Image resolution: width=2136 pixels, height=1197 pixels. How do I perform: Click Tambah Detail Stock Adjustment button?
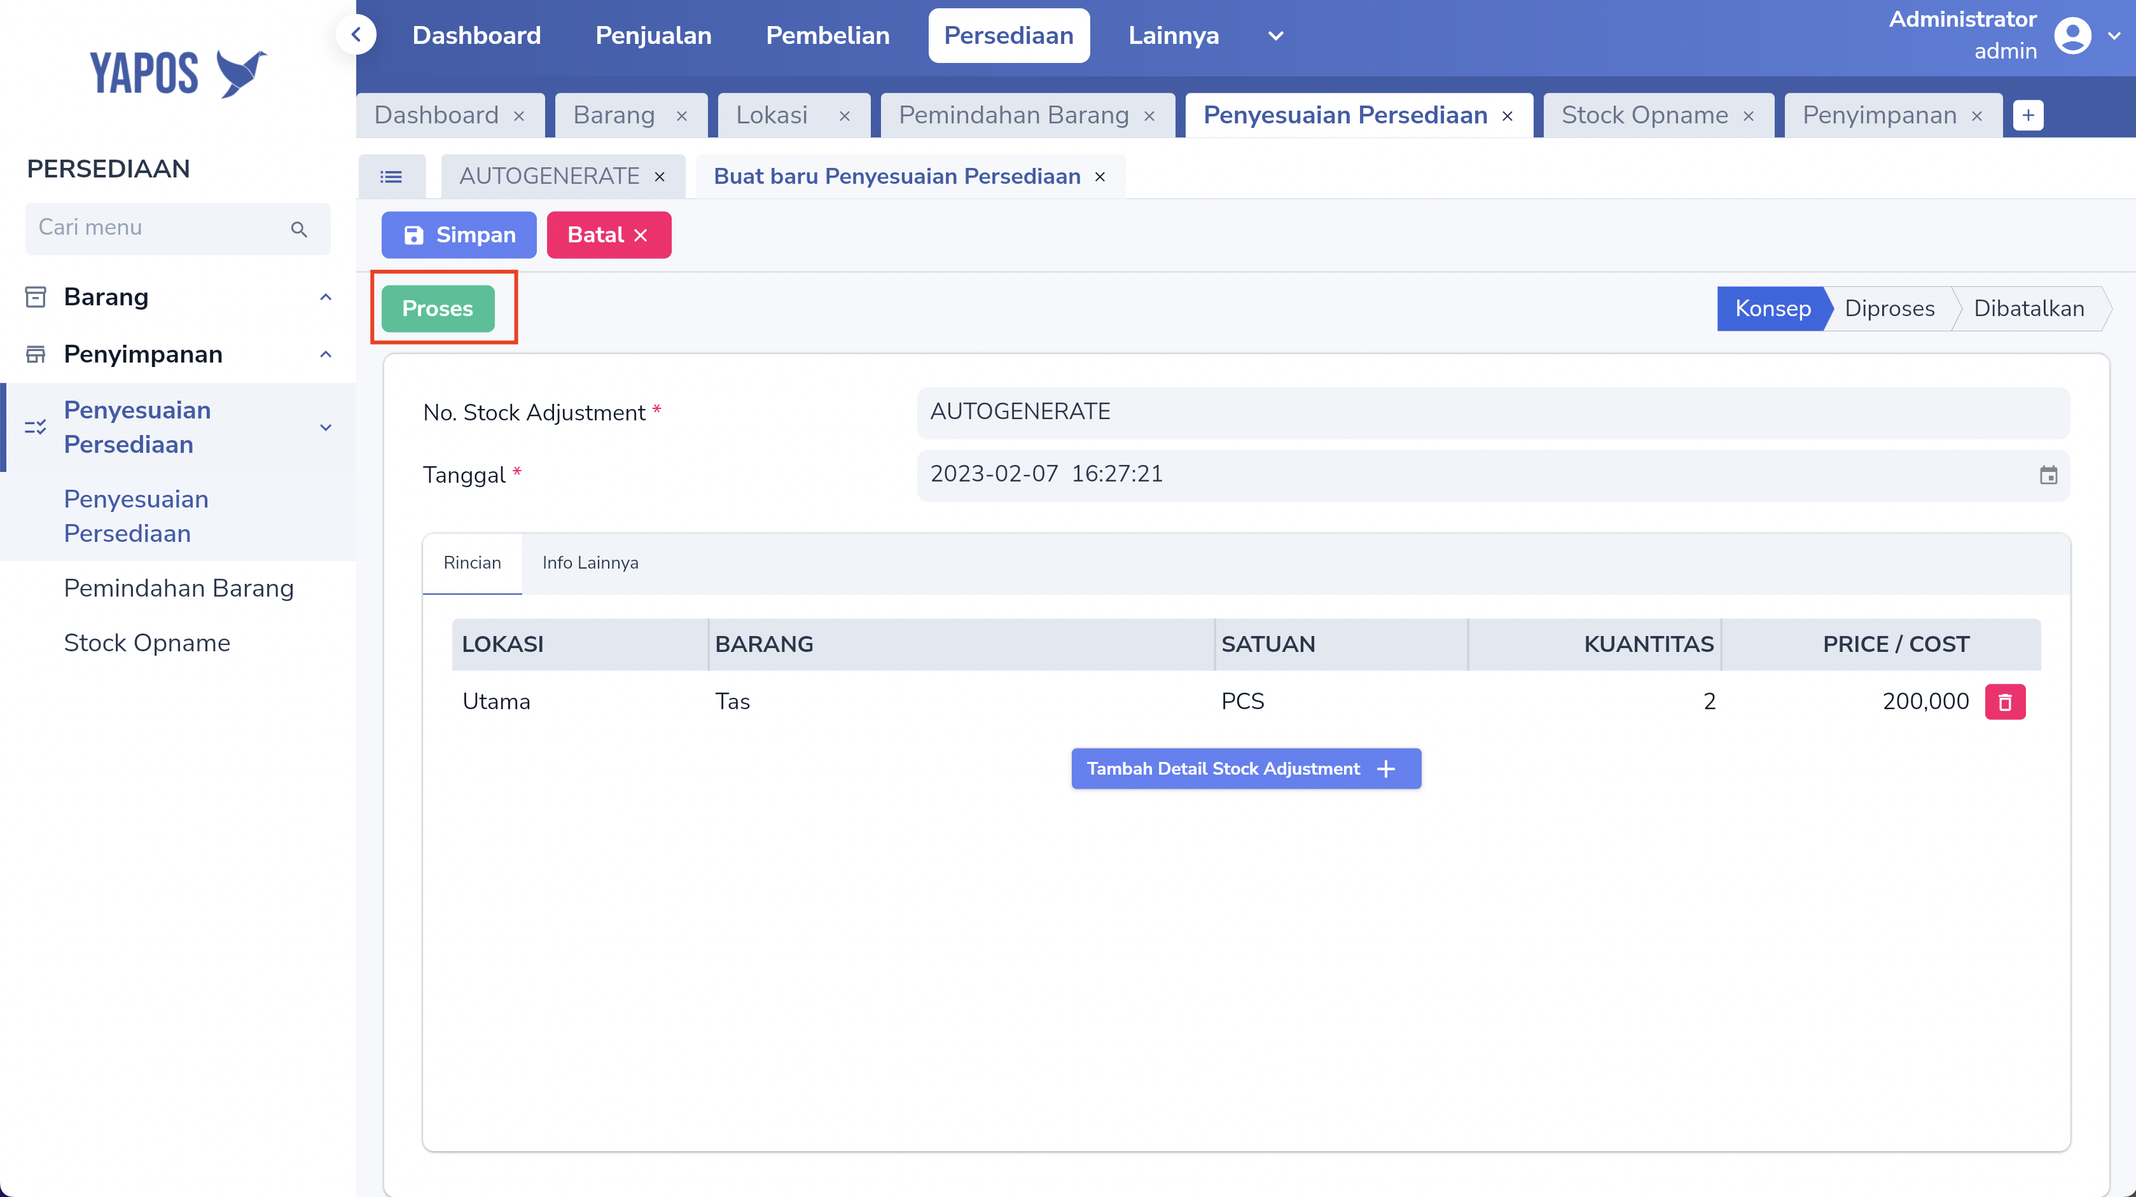tap(1245, 768)
